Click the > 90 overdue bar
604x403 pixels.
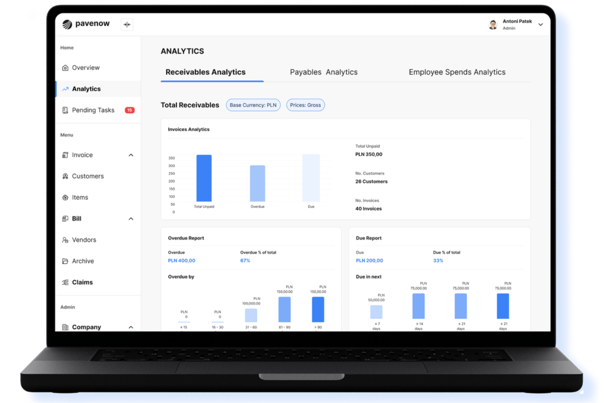point(318,310)
